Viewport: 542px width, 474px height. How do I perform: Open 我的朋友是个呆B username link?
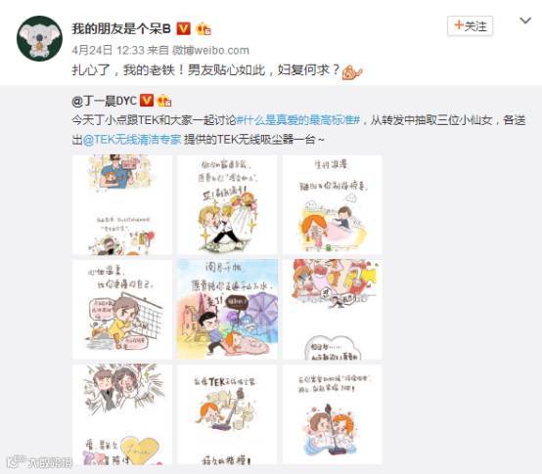[x=121, y=28]
